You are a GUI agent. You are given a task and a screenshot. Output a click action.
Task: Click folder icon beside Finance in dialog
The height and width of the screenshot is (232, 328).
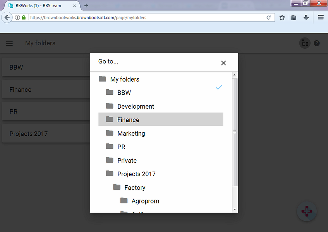pos(110,119)
